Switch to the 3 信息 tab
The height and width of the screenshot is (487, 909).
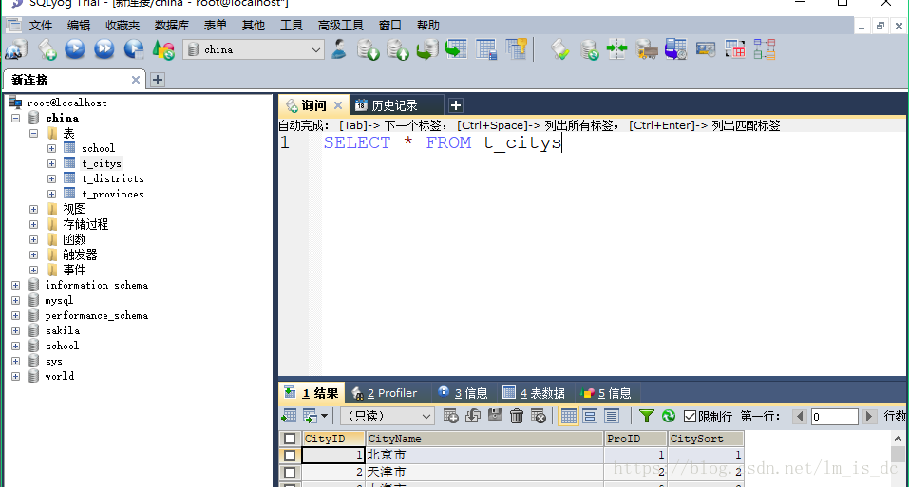point(464,393)
